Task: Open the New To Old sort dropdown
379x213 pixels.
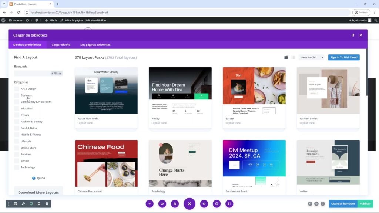Action: (312, 57)
